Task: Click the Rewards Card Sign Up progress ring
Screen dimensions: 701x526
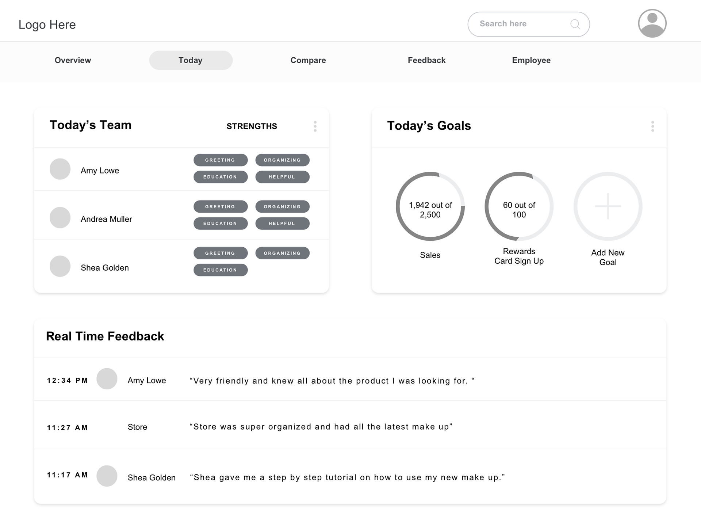Action: (519, 206)
